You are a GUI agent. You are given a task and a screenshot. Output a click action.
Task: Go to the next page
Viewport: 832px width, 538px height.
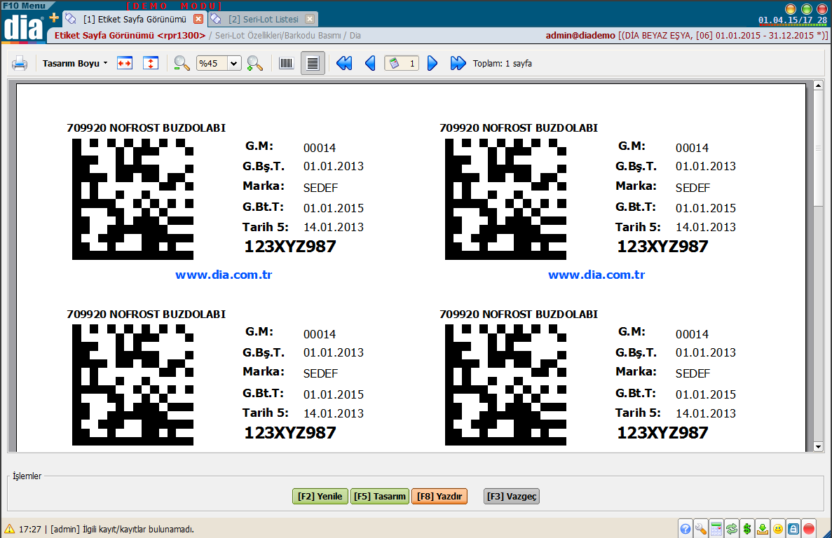click(x=432, y=64)
